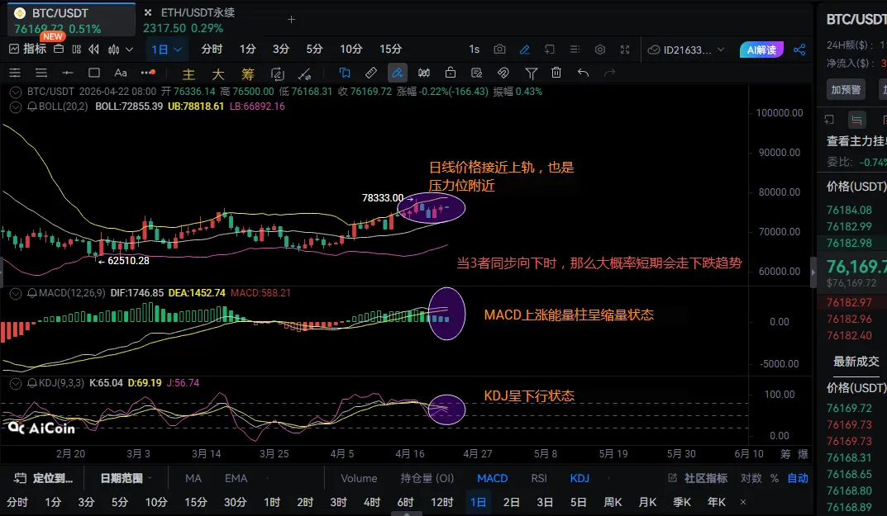Click the 1s interval button

[x=474, y=50]
